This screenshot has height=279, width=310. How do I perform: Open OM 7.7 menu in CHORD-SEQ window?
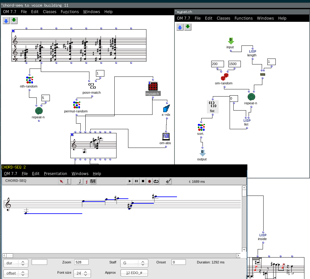(x=11, y=173)
